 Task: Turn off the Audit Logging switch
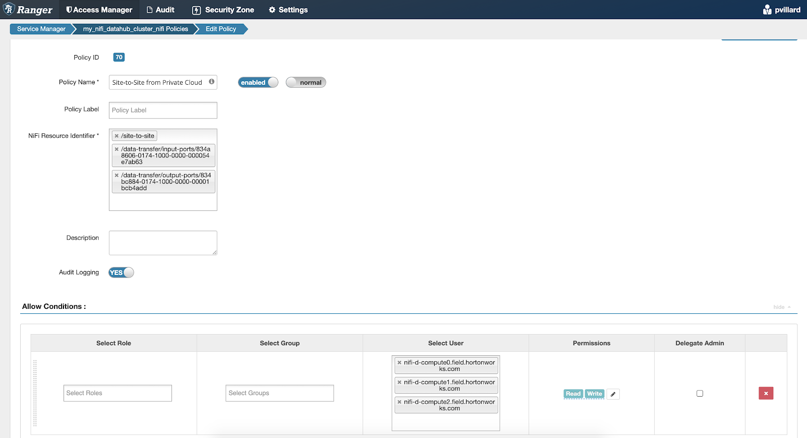tap(121, 272)
